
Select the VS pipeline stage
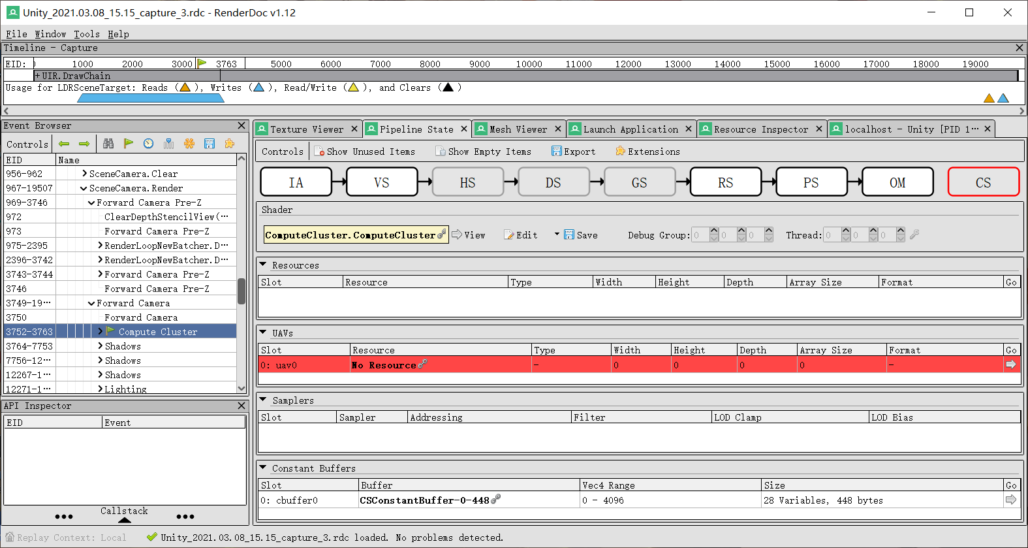tap(382, 182)
